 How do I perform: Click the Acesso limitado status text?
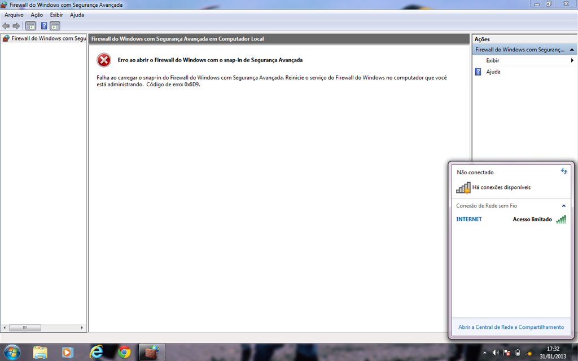(532, 219)
